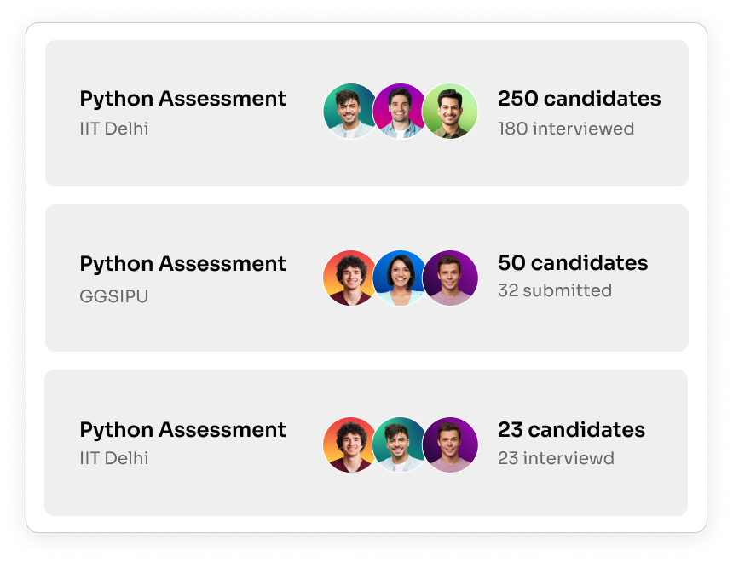The width and height of the screenshot is (733, 562).
Task: Click first avatar in the 250 candidates card
Action: pos(350,112)
